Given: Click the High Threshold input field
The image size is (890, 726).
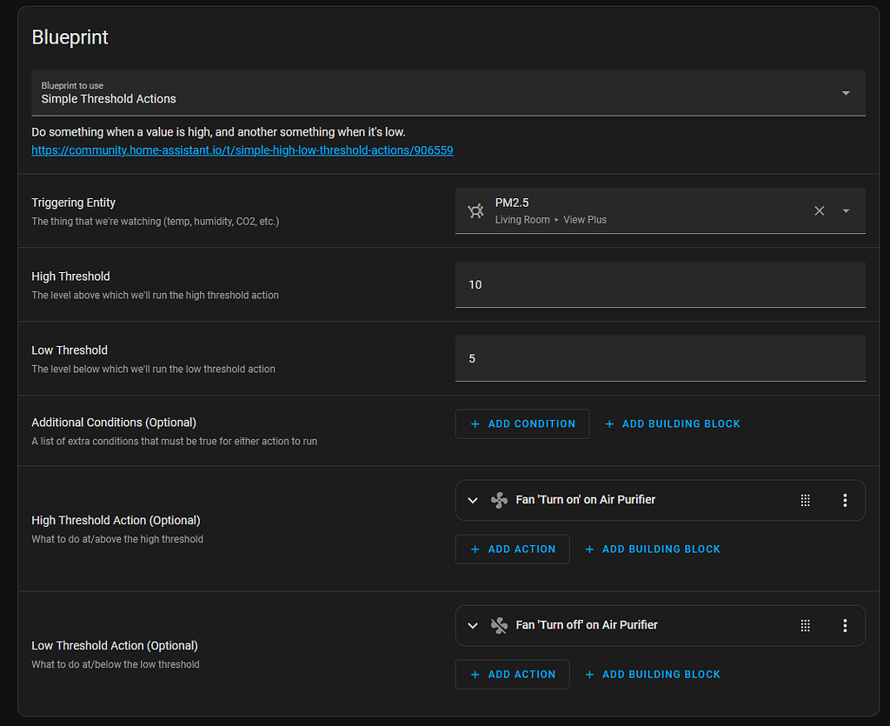Looking at the screenshot, I should (x=660, y=285).
